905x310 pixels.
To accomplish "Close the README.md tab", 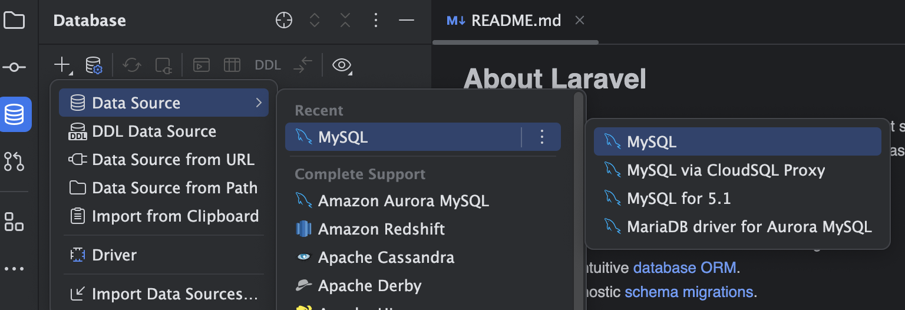I will coord(580,21).
